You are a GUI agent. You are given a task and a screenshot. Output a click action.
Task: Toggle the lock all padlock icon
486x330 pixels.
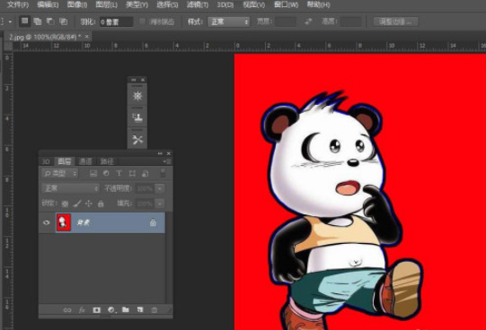tap(101, 204)
